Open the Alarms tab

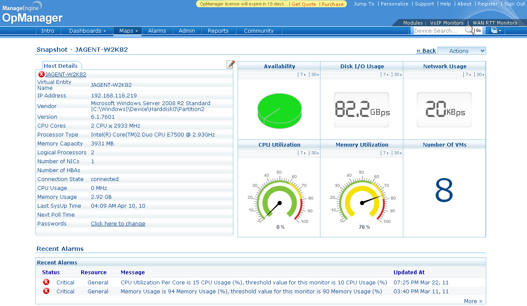157,31
